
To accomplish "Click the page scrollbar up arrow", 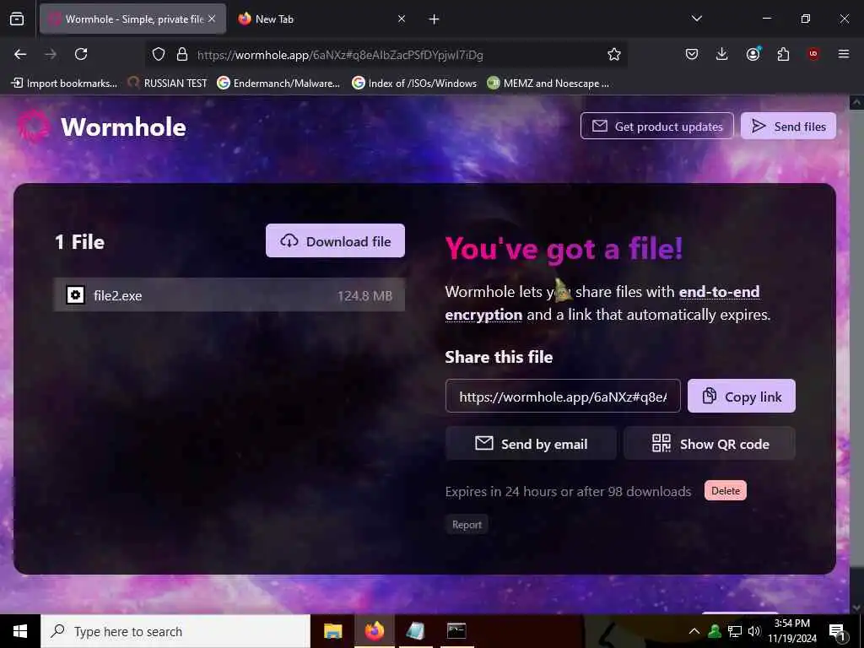I will tap(856, 102).
